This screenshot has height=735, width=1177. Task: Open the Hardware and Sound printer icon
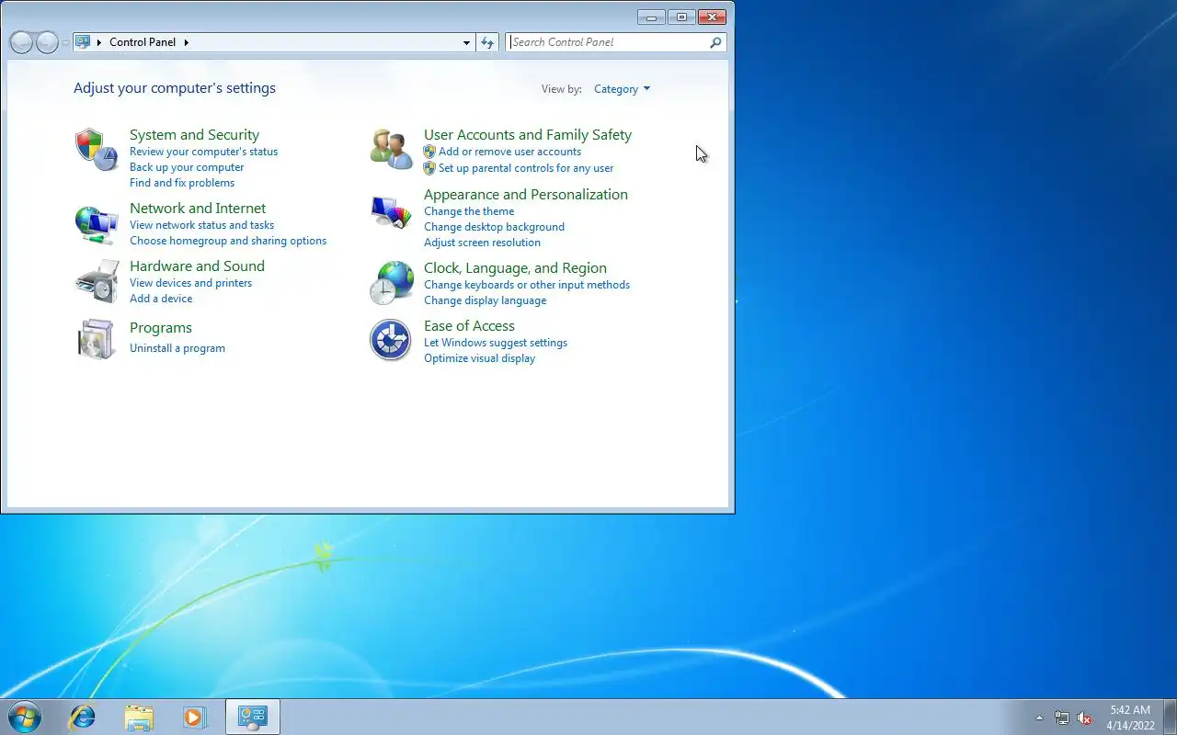(x=97, y=282)
